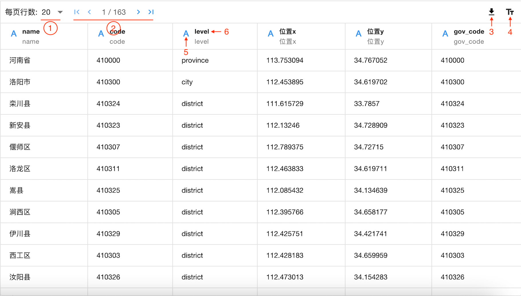Click the 位置y column header title

375,31
